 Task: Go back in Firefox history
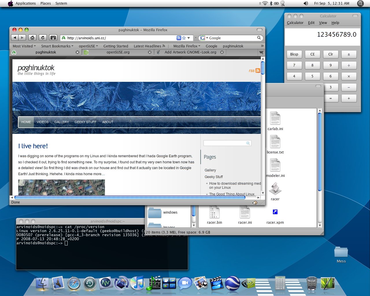coord(15,38)
